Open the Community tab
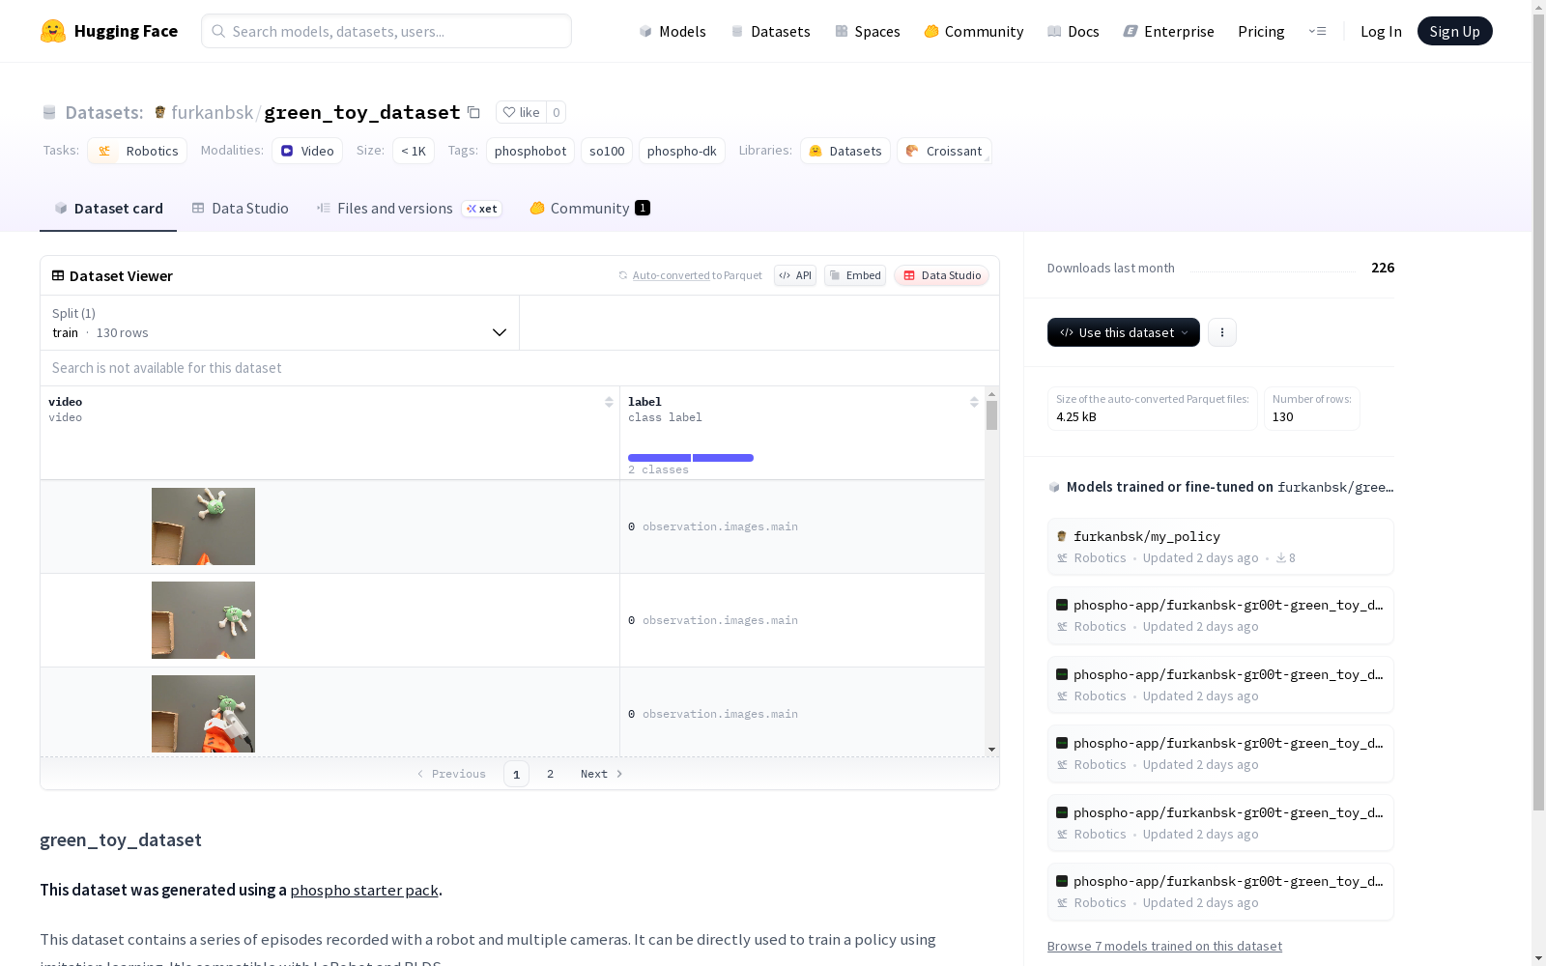The image size is (1546, 966). click(589, 209)
